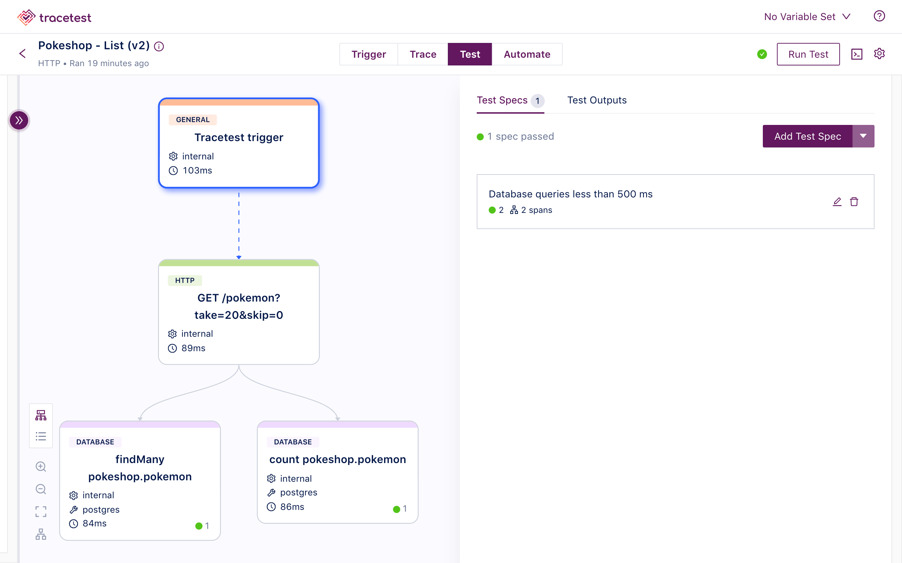
Task: Open the command-line terminal icon near Run Test
Action: (x=857, y=54)
